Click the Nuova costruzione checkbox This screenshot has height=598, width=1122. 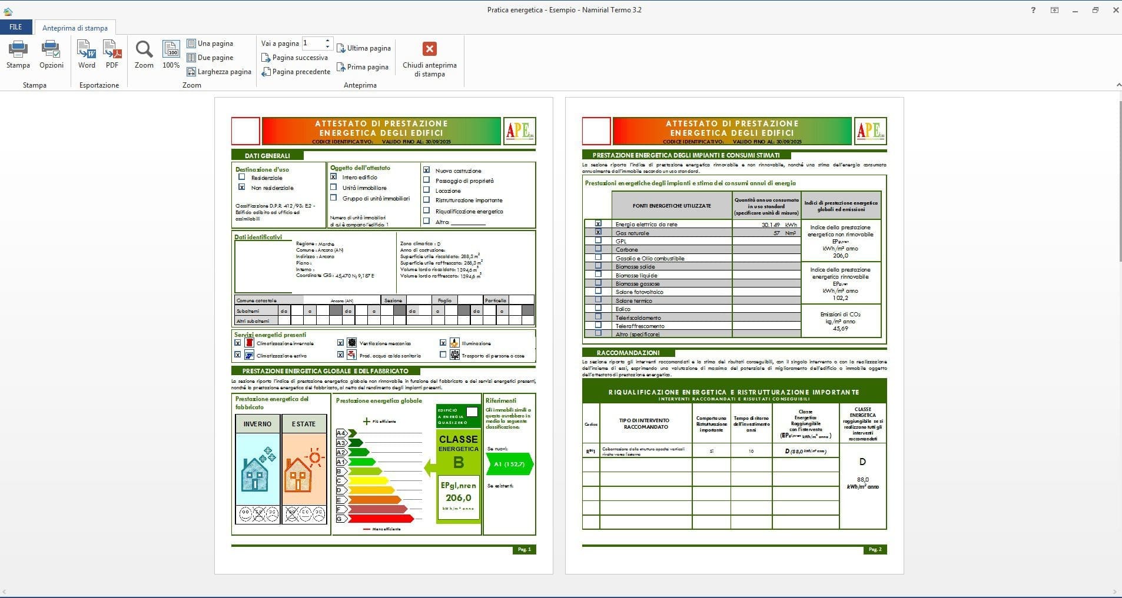tap(427, 170)
